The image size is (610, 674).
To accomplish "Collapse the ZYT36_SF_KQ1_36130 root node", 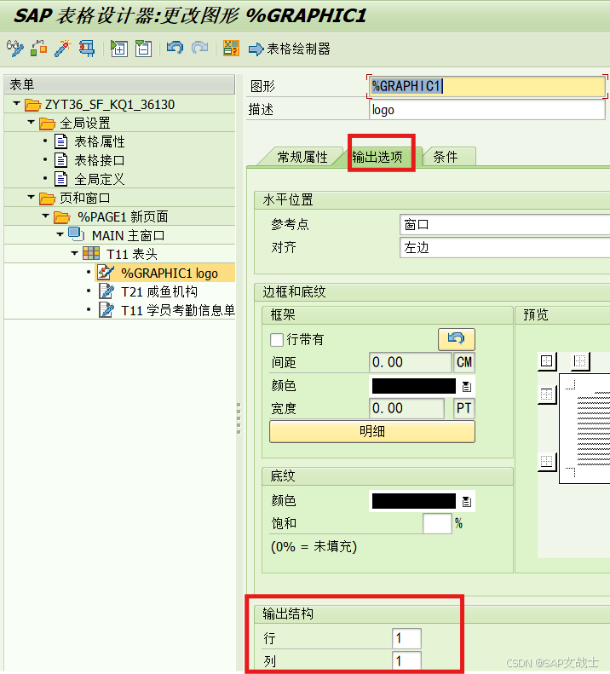I will [x=17, y=104].
